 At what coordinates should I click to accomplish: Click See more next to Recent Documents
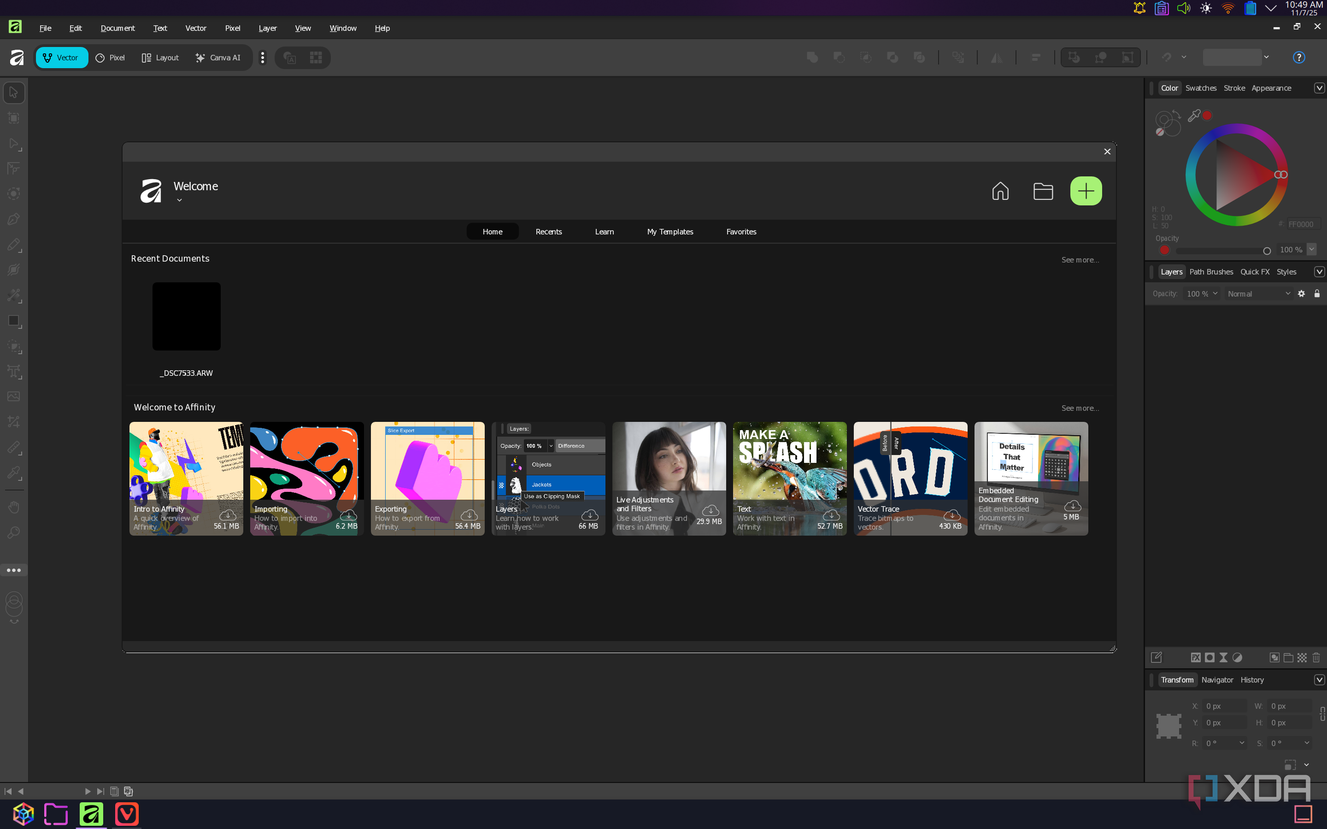point(1080,260)
